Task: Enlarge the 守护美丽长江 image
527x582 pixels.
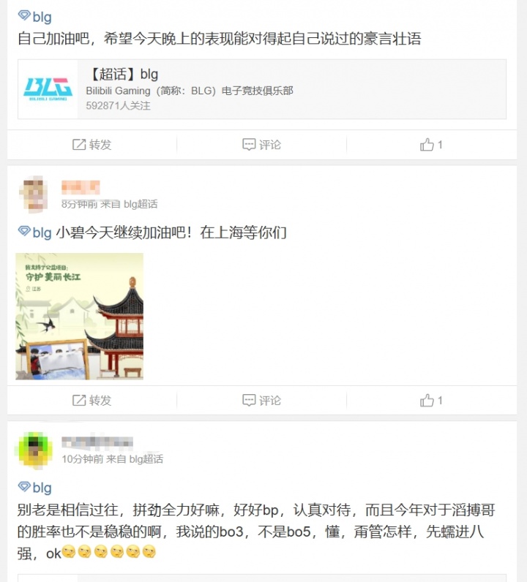Action: (x=80, y=317)
